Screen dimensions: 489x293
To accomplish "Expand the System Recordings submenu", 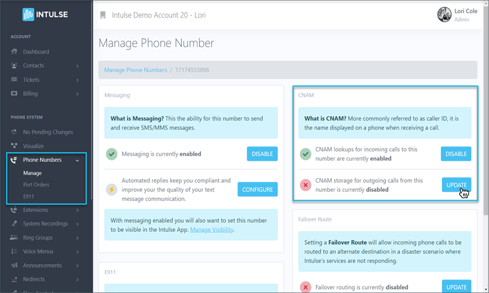I will tap(77, 224).
